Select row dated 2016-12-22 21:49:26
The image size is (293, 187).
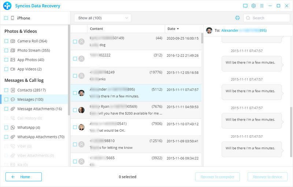pos(136,59)
